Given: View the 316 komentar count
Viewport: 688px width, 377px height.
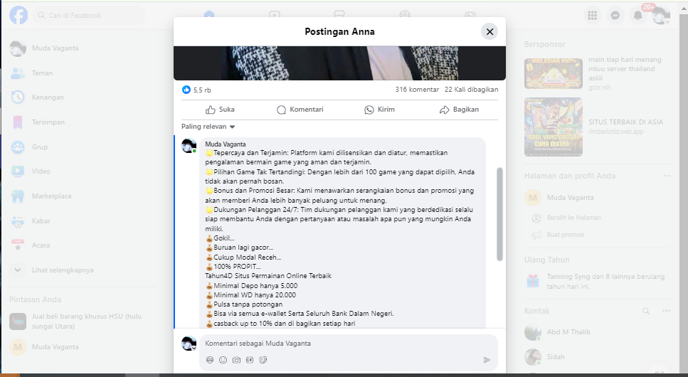Looking at the screenshot, I should (417, 90).
